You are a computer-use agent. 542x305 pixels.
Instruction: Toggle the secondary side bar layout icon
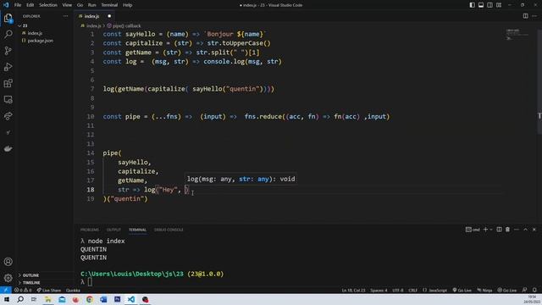click(x=489, y=5)
